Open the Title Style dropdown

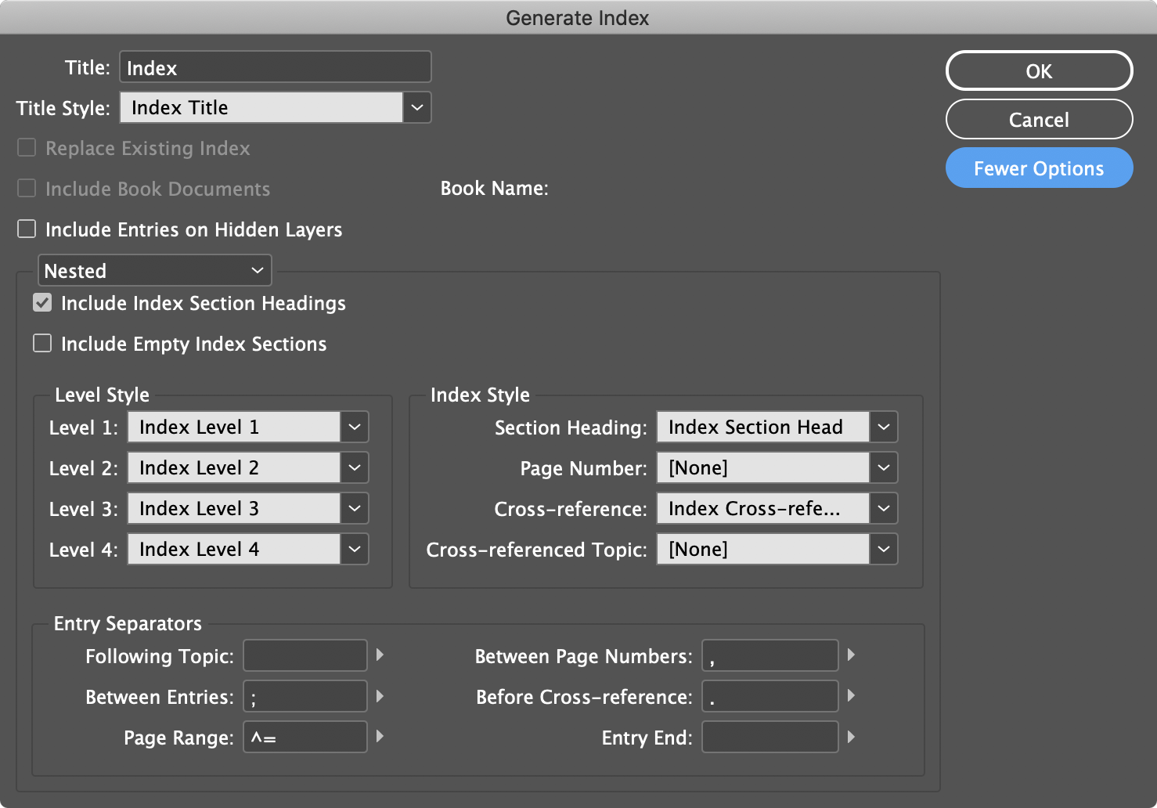click(417, 107)
